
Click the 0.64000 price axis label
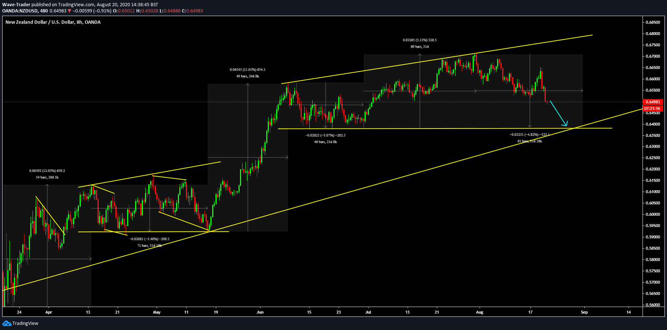653,124
